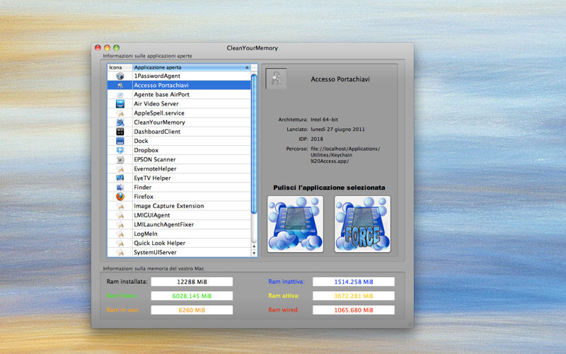Clean the selected application's RAM
Screen dimensions: 566x354
295,224
